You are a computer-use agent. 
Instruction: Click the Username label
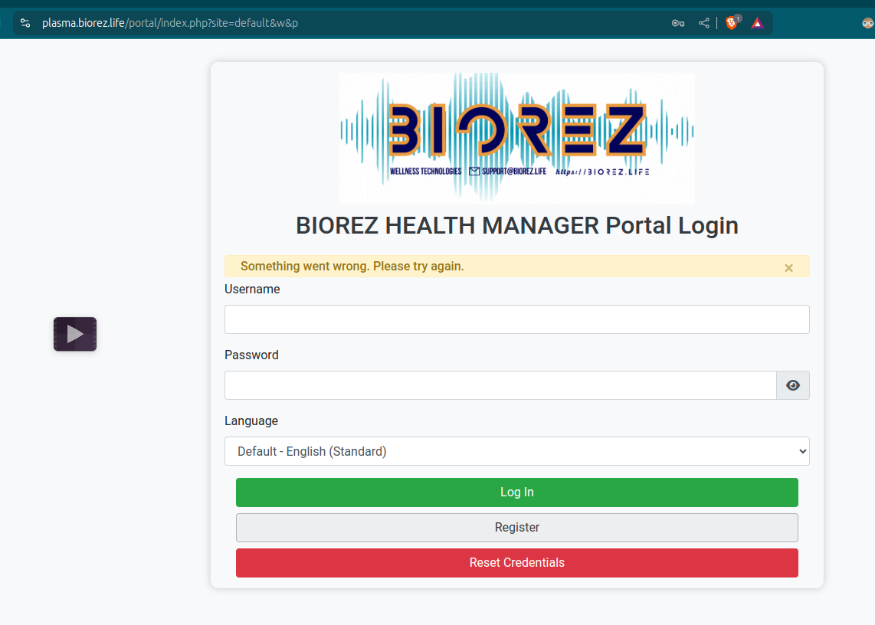click(252, 289)
